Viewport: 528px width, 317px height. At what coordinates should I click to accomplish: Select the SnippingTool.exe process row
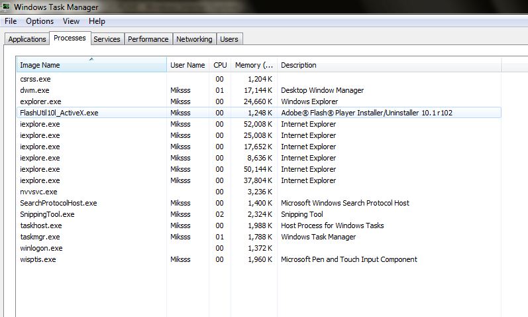(47, 214)
